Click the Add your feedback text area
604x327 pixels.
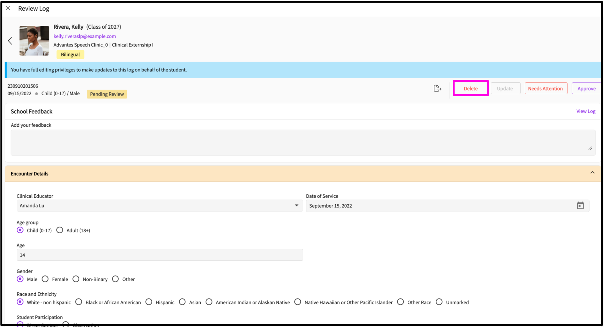pos(303,142)
